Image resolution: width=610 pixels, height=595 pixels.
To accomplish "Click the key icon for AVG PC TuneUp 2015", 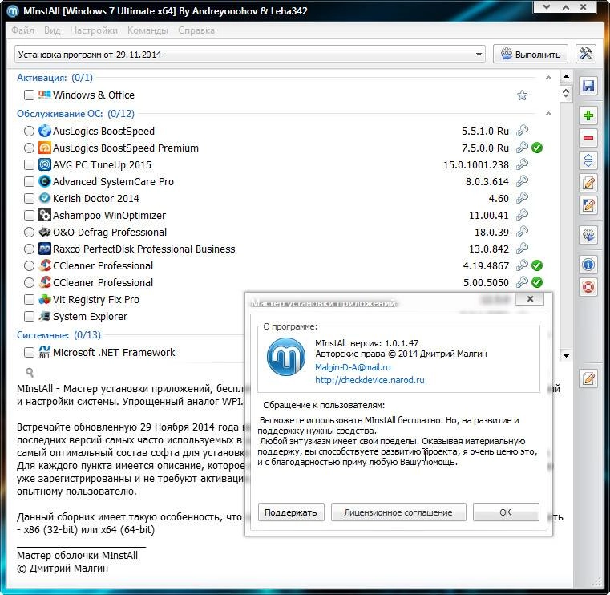I will tap(522, 164).
